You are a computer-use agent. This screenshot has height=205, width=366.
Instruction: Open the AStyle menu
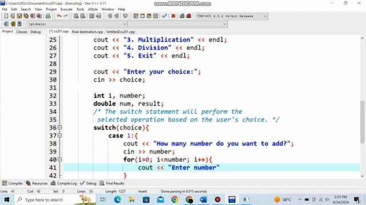(x=93, y=9)
